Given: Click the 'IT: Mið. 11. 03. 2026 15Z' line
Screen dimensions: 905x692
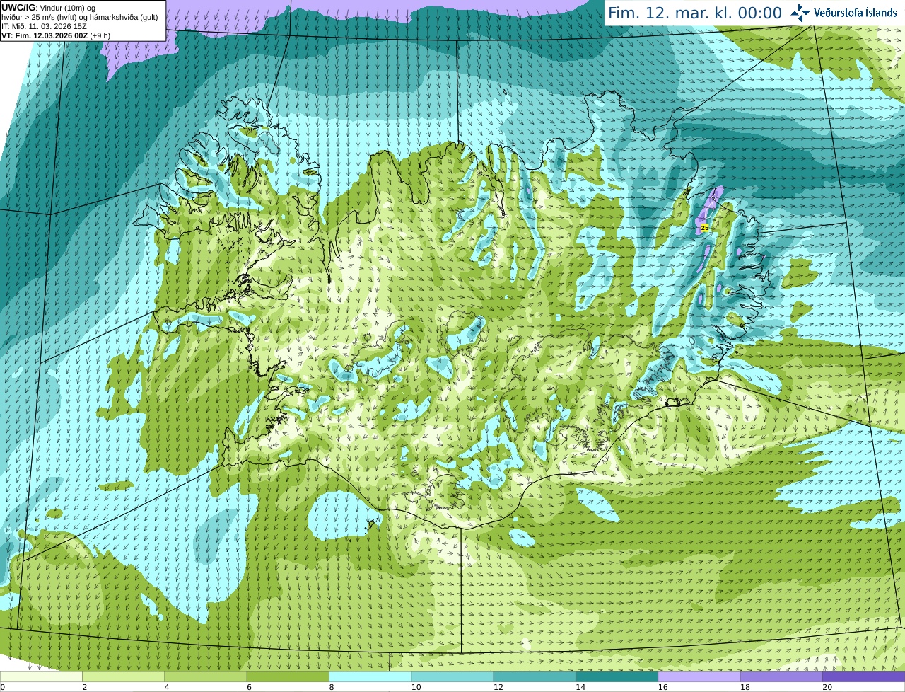Looking at the screenshot, I should 44,26.
